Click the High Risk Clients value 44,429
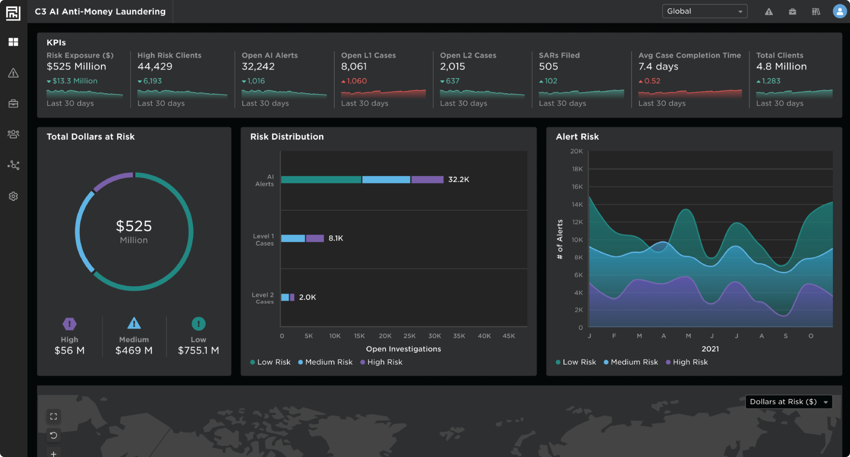The width and height of the screenshot is (850, 457). click(155, 66)
